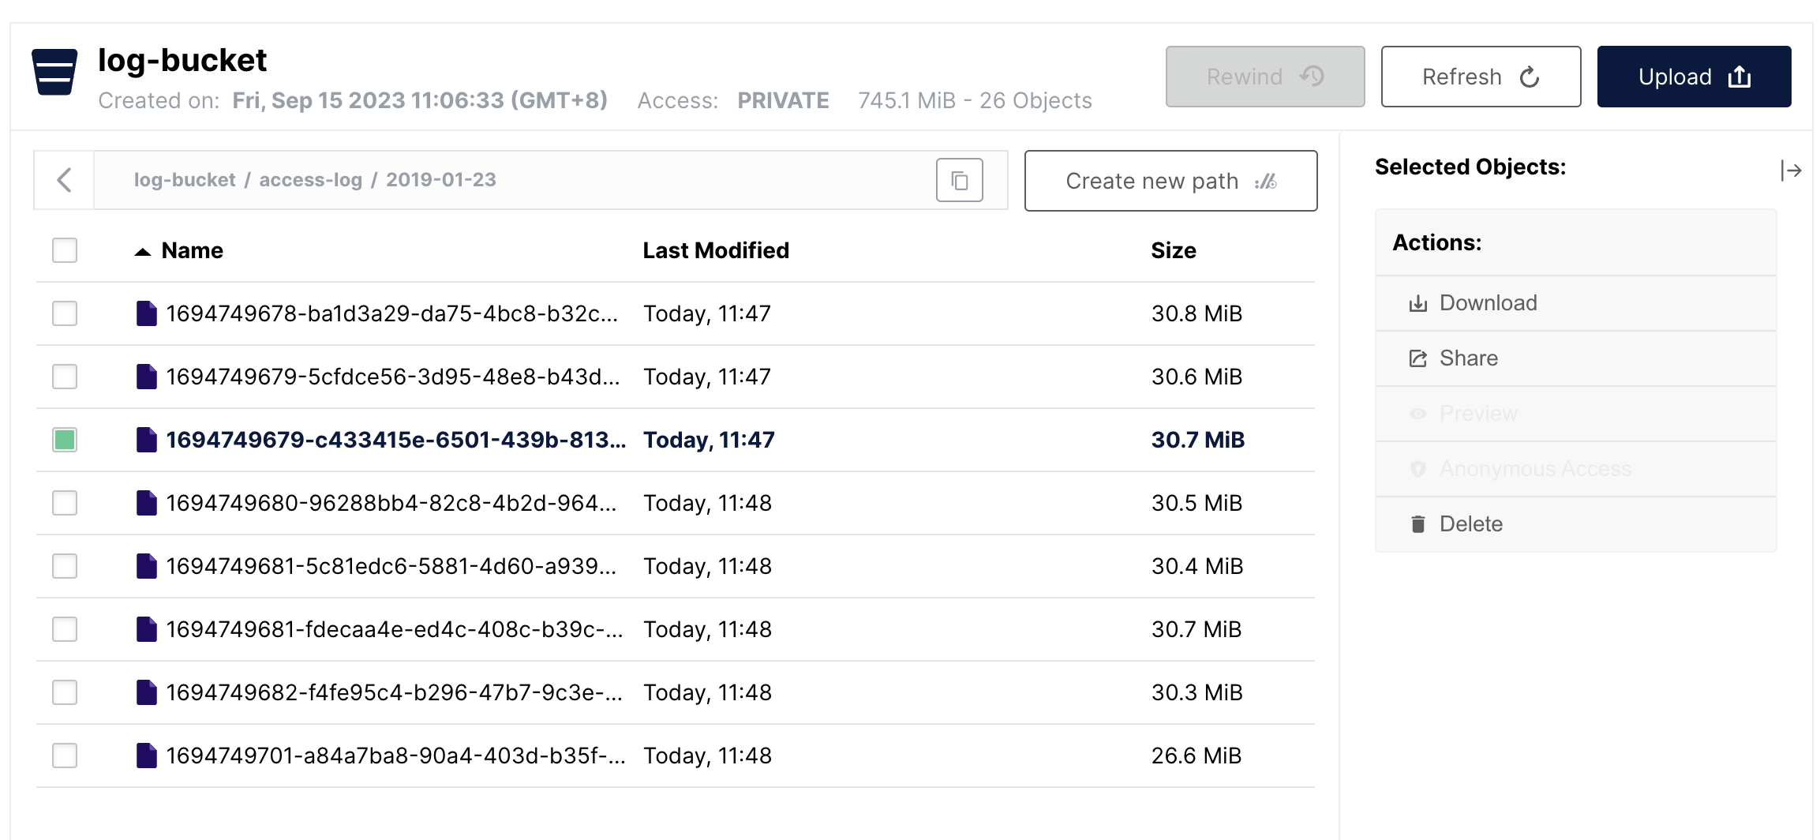The image size is (1820, 840).
Task: Click Create new path button
Action: click(x=1170, y=181)
